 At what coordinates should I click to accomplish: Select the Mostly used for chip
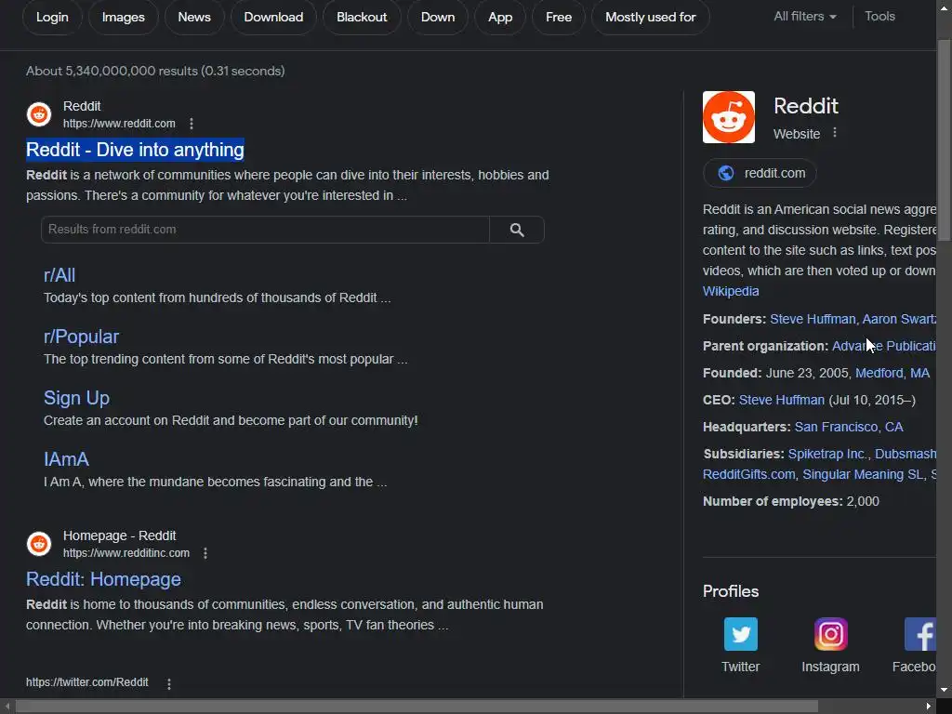click(x=650, y=17)
